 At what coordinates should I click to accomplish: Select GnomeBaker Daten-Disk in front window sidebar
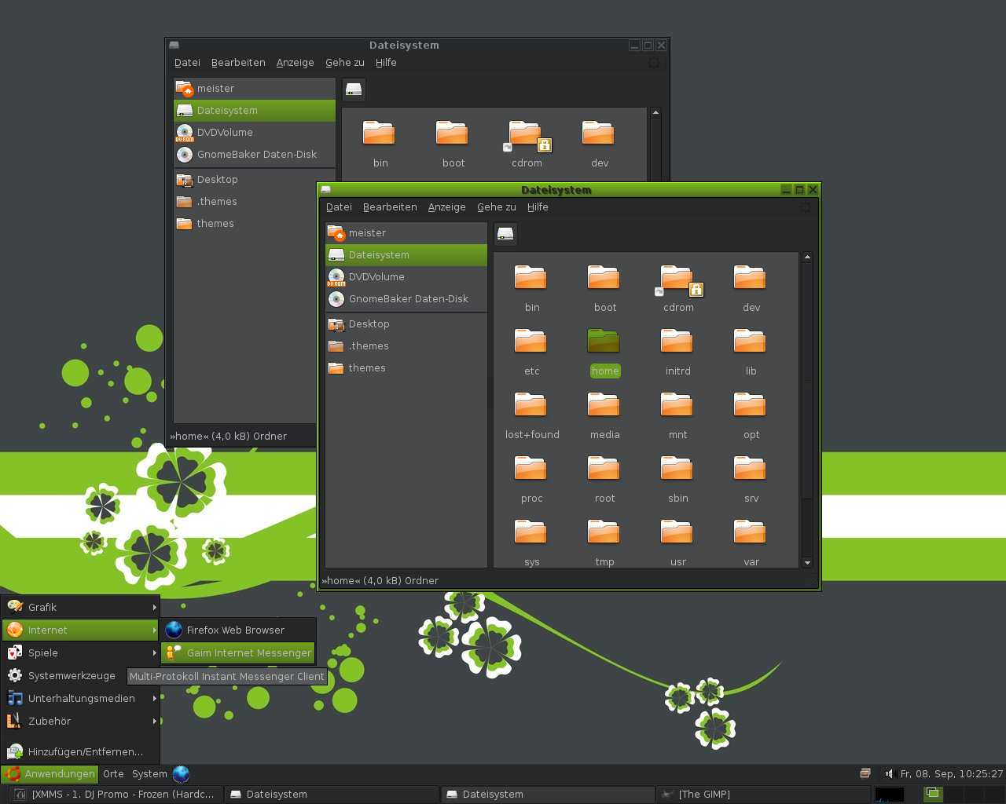[x=406, y=298]
